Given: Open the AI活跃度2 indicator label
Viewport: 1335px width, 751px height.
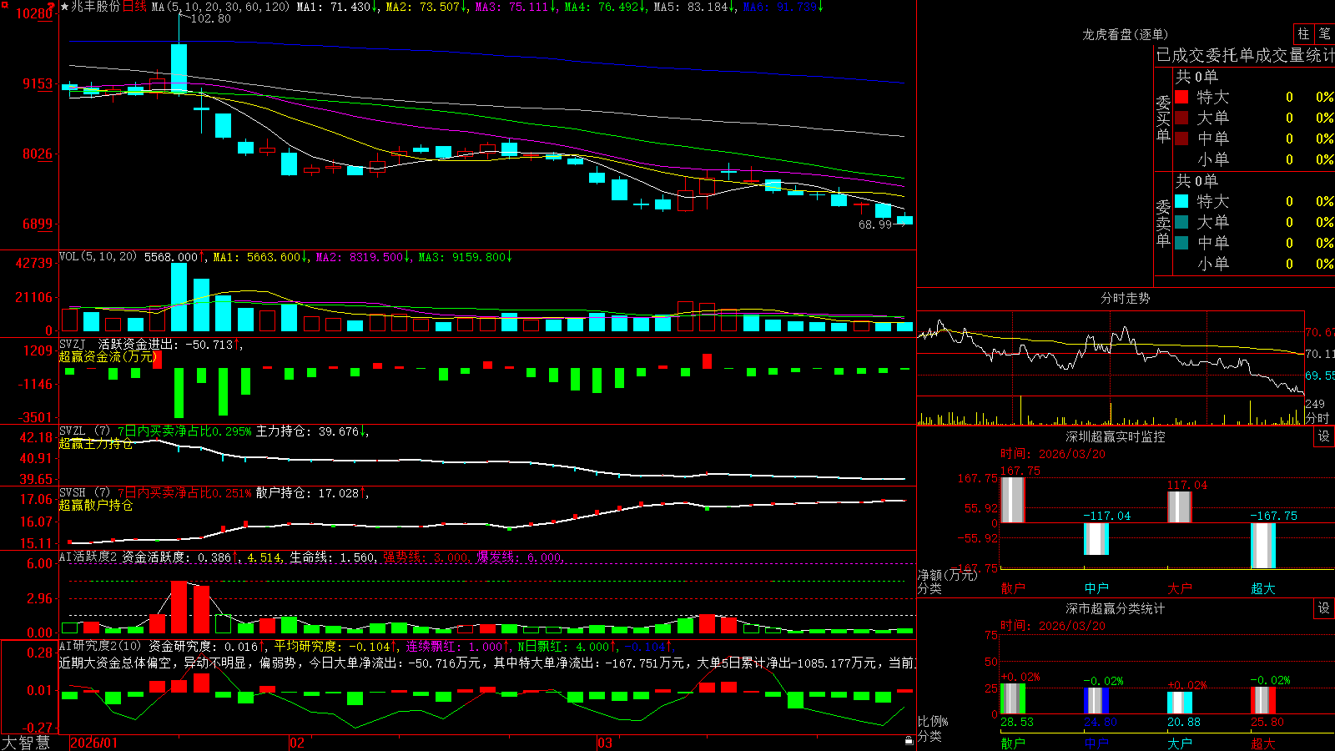Looking at the screenshot, I should (88, 557).
